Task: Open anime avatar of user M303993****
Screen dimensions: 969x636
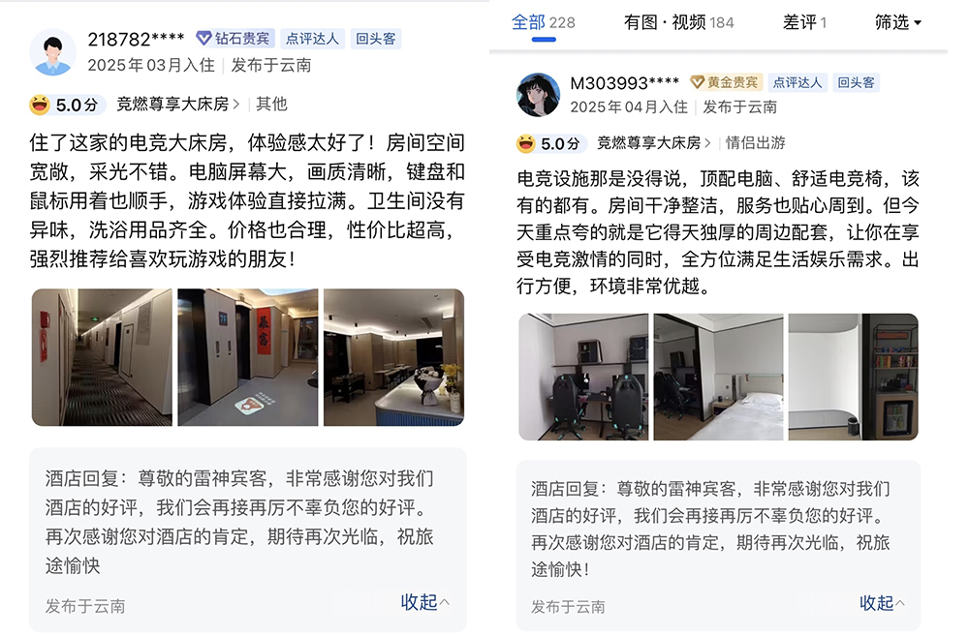Action: point(538,95)
